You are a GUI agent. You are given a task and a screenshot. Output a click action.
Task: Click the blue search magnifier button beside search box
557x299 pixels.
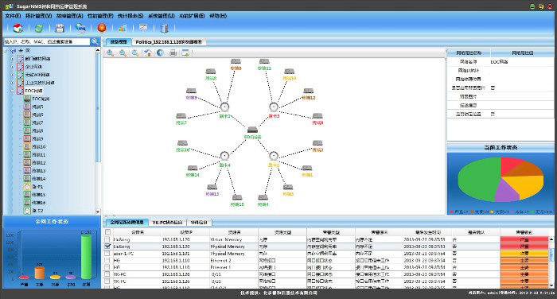[x=95, y=41]
